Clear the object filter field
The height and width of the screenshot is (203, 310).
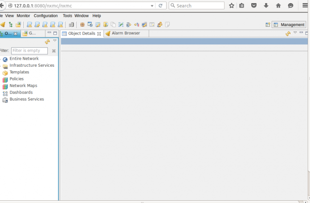[x=53, y=51]
